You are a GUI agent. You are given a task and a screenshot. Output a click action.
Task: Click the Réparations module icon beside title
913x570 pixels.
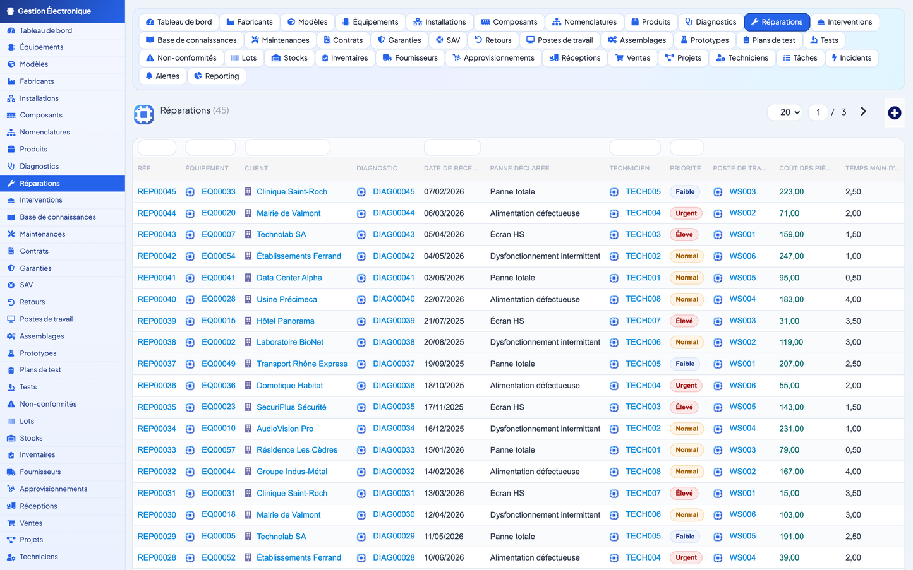144,114
